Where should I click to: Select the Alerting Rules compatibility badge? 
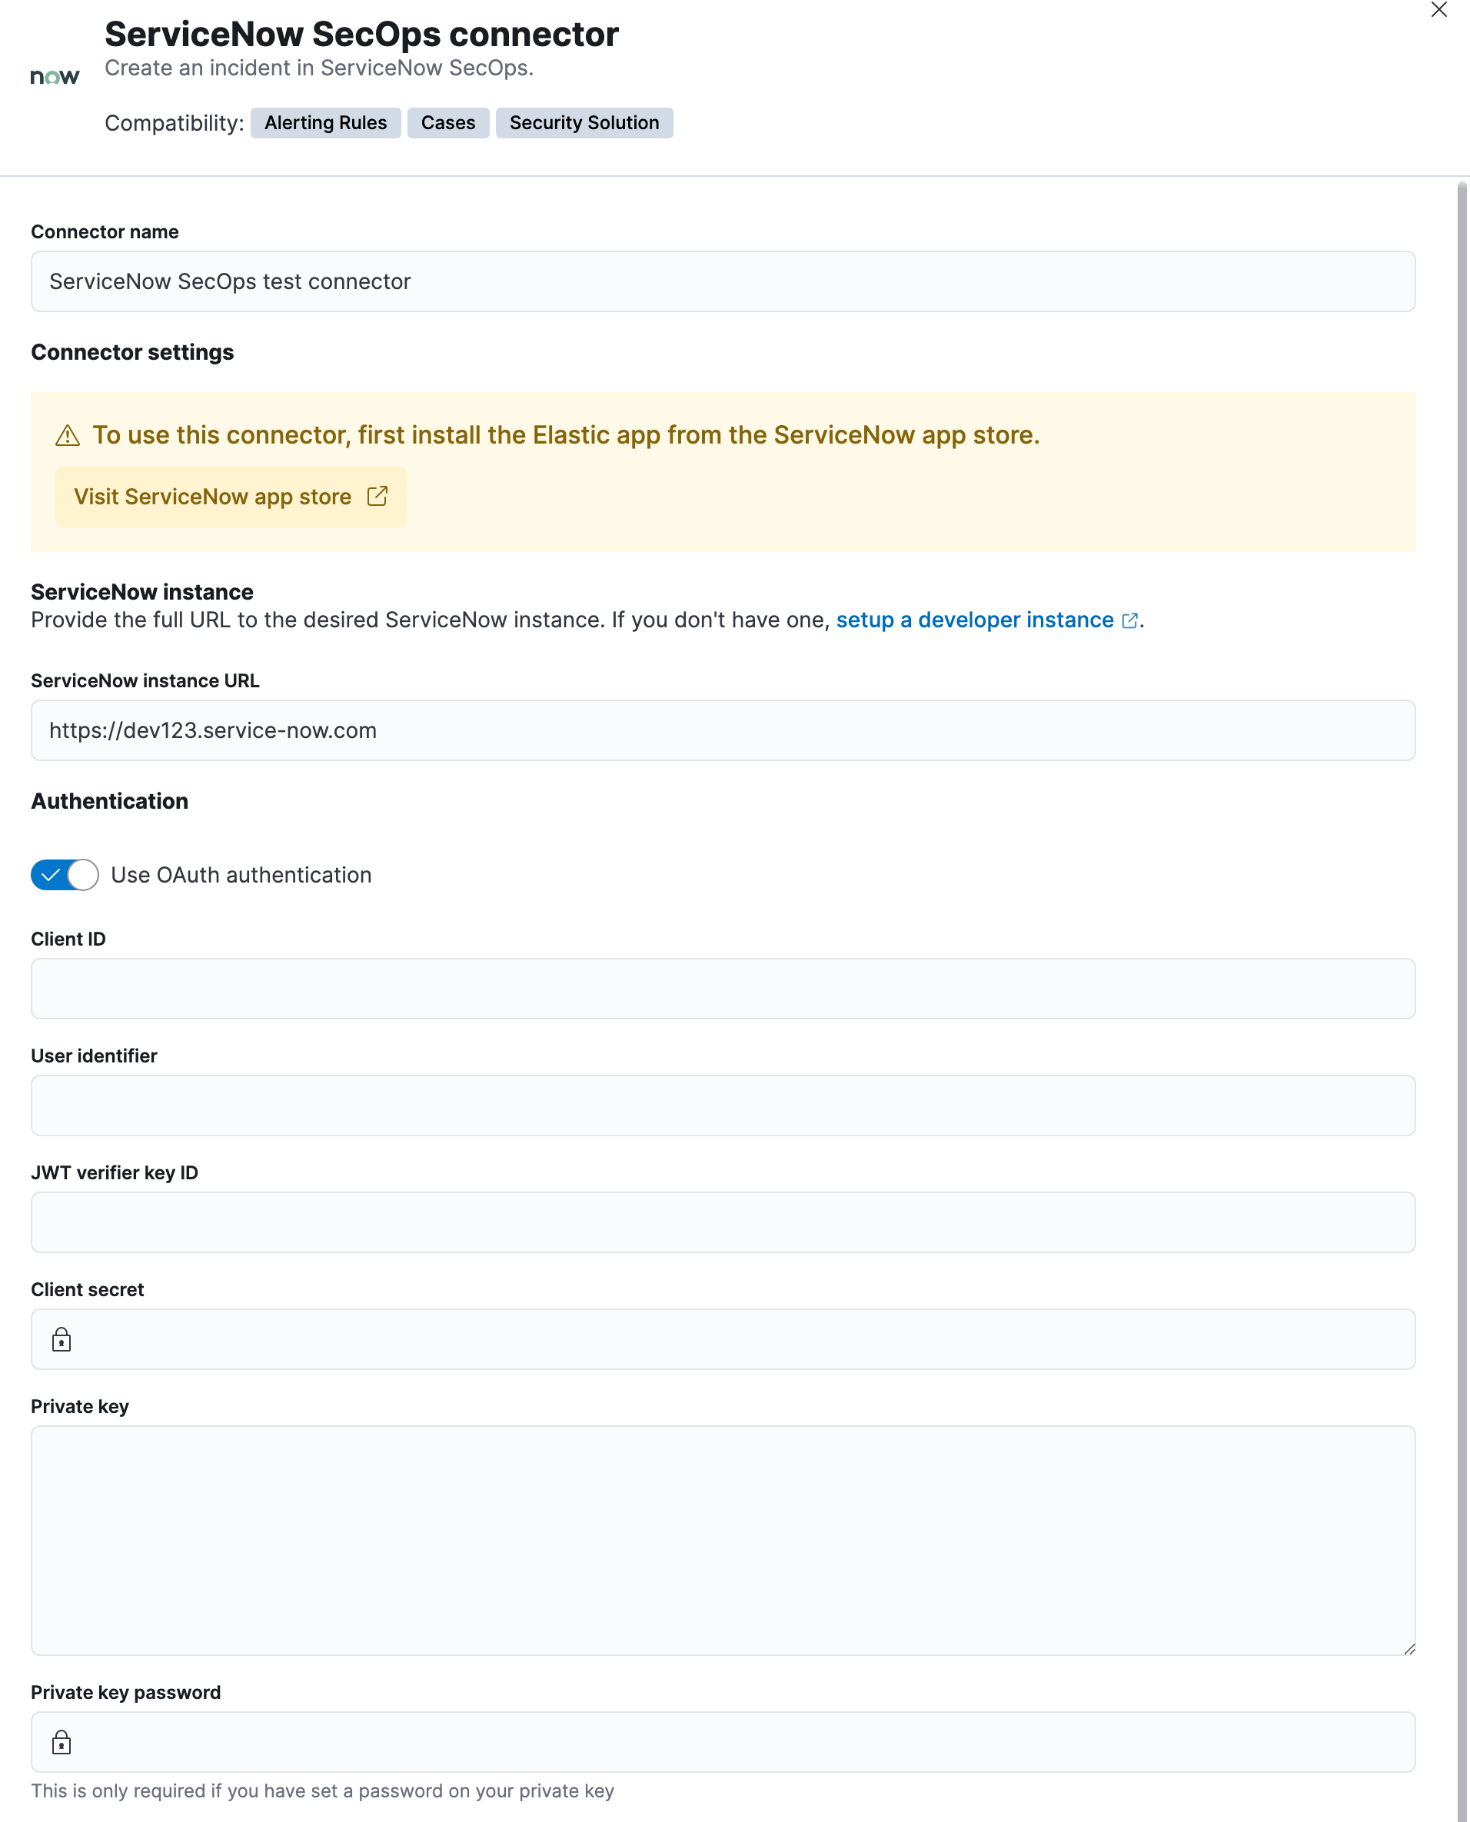tap(325, 123)
